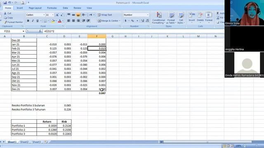Open the Borders dropdown arrow
Screen dimensions: 264x148
pos(49,21)
